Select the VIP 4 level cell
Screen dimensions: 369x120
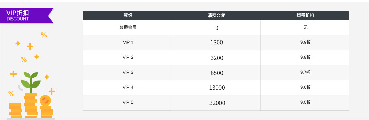(x=128, y=87)
